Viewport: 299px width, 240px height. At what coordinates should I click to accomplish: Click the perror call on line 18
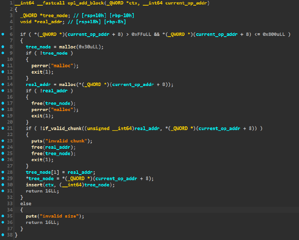pyautogui.click(x=40, y=110)
